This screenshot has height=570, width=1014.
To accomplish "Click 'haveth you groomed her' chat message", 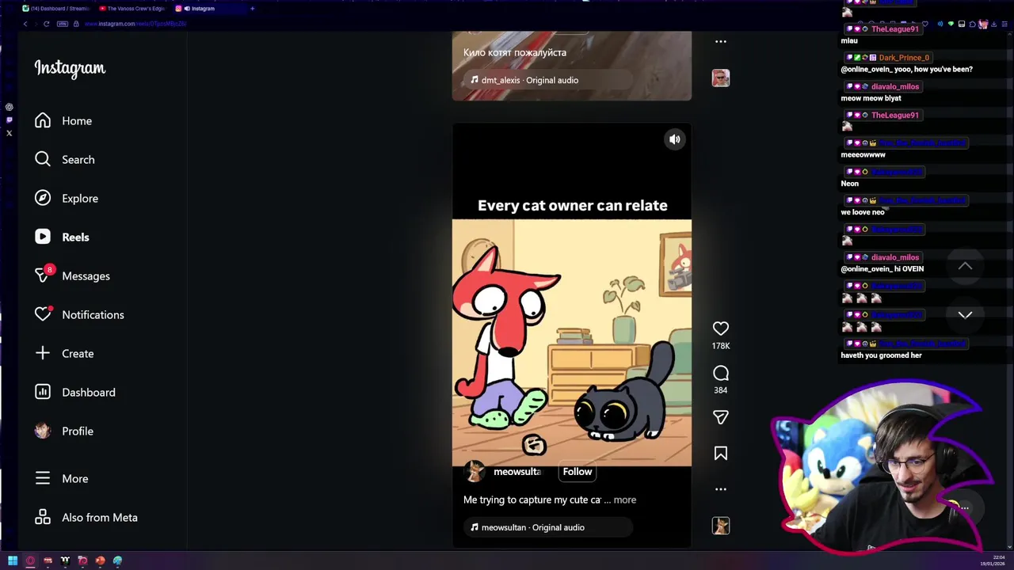I will 881,355.
